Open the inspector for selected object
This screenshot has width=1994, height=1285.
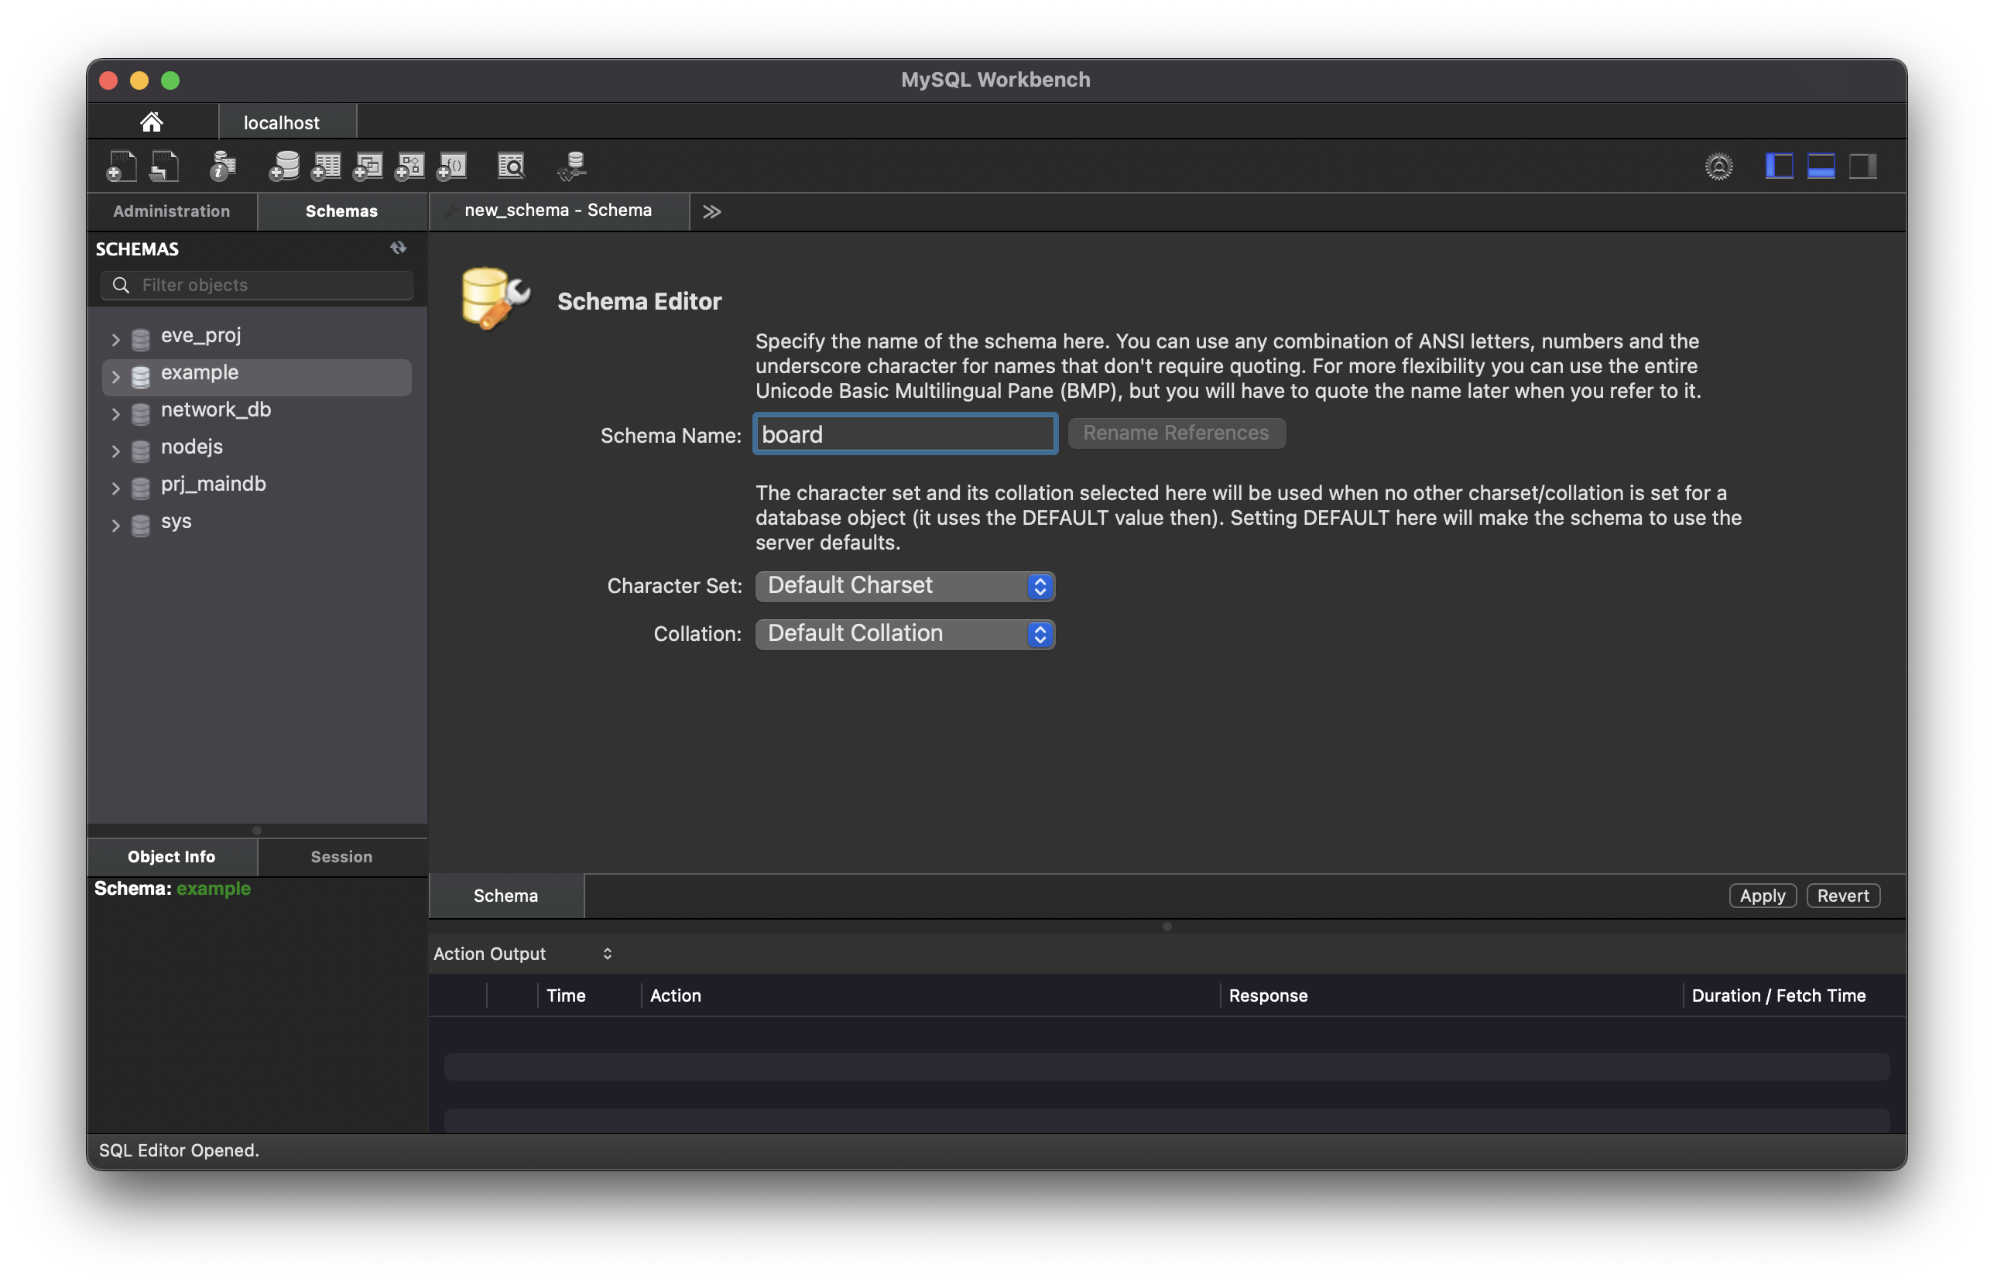point(223,166)
